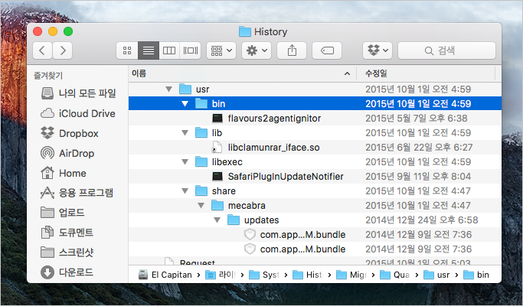
Task: Collapse the mecabra folder
Action: pos(201,206)
